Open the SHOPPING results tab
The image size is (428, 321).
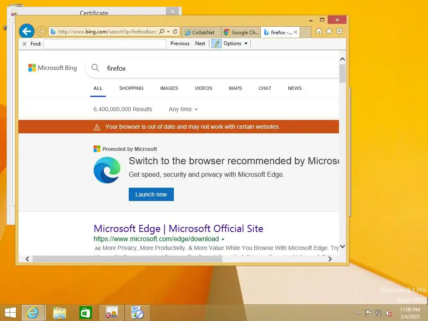[x=131, y=89]
